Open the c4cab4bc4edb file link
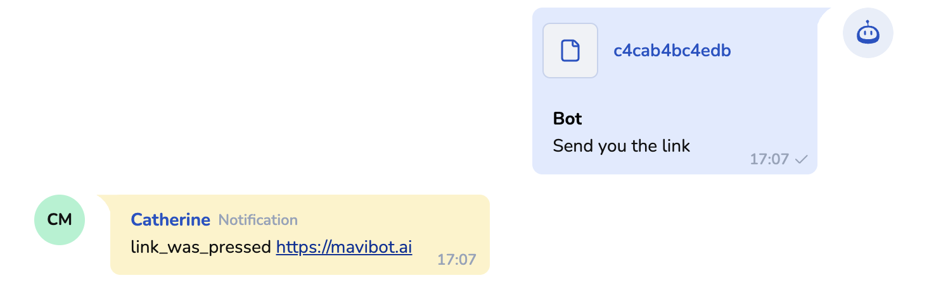 pyautogui.click(x=672, y=51)
